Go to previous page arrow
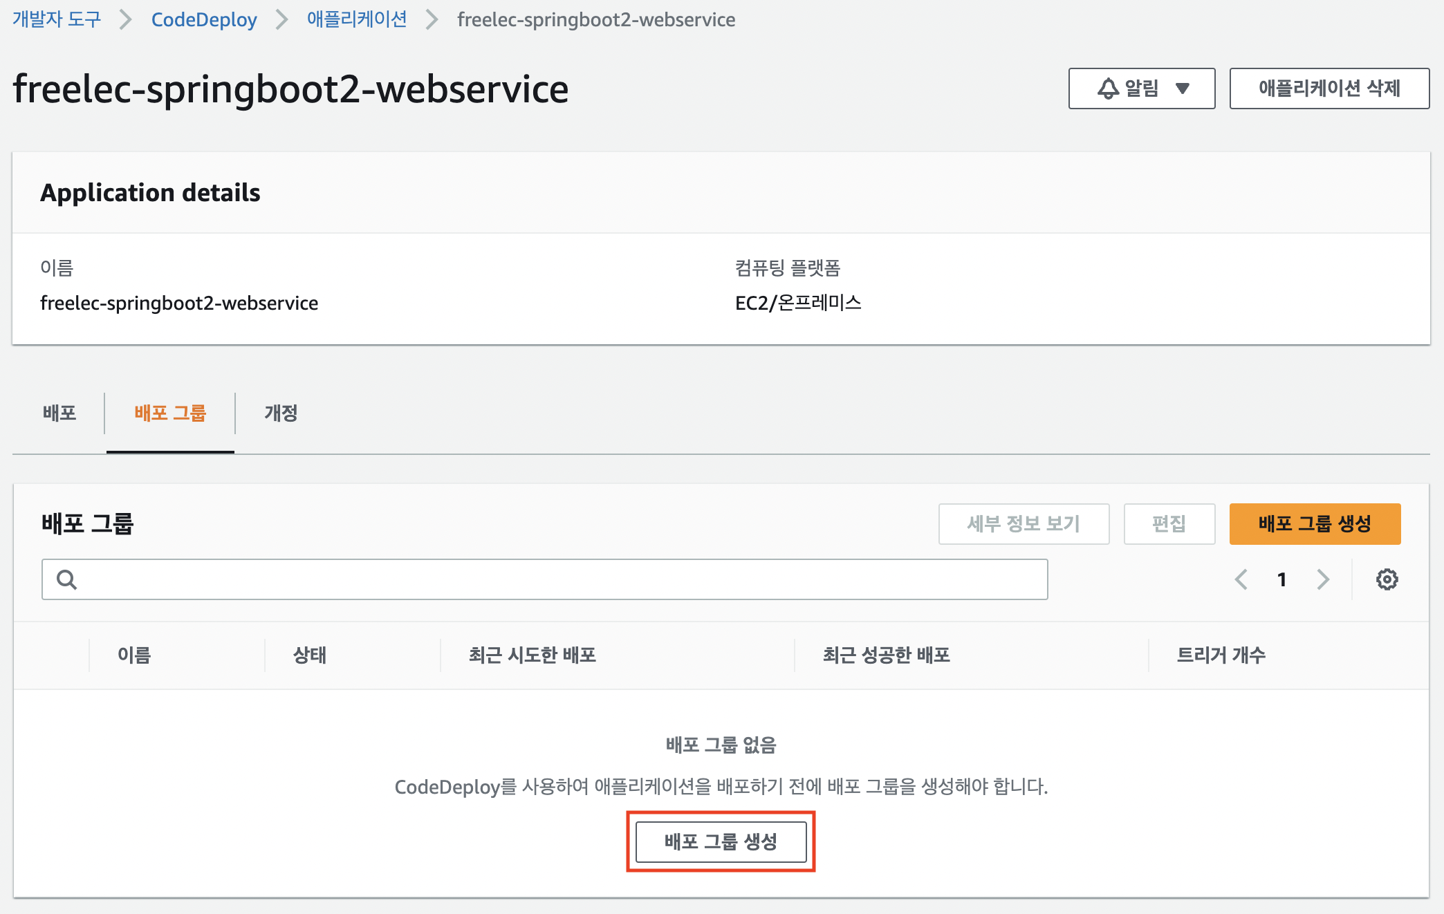Screen dimensions: 1444x914 pos(1241,579)
